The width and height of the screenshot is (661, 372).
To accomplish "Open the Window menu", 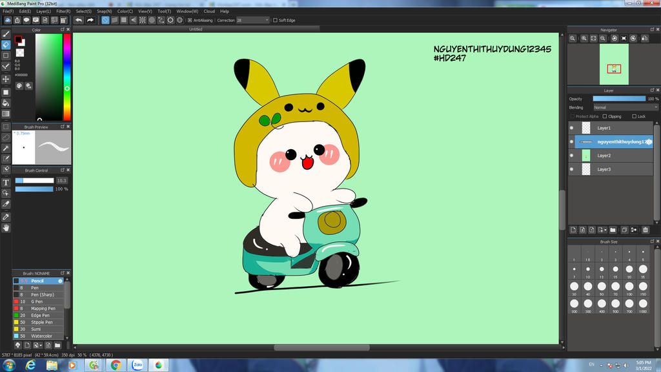I will click(x=187, y=11).
